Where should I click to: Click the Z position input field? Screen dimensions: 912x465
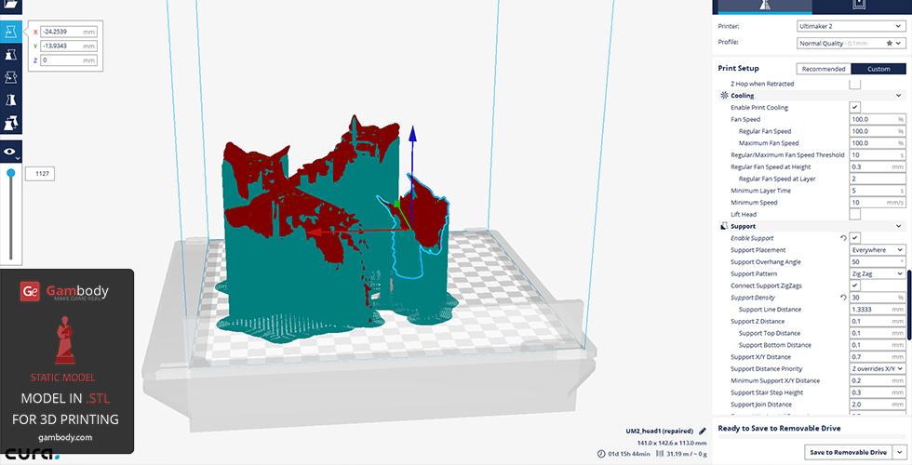click(x=69, y=60)
